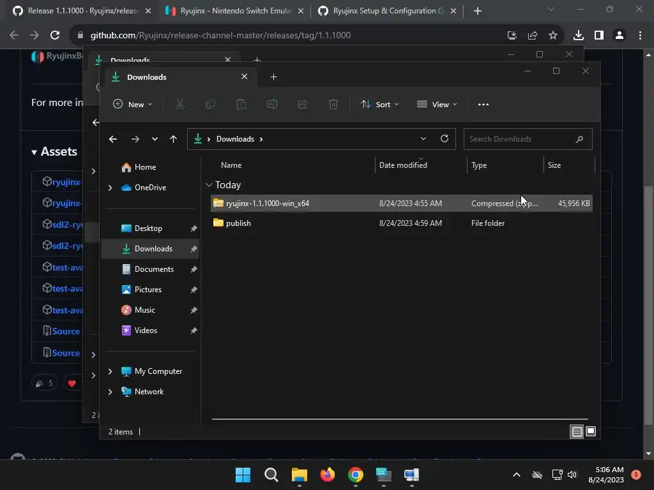Open the New item dropdown
The width and height of the screenshot is (654, 490).
(133, 104)
